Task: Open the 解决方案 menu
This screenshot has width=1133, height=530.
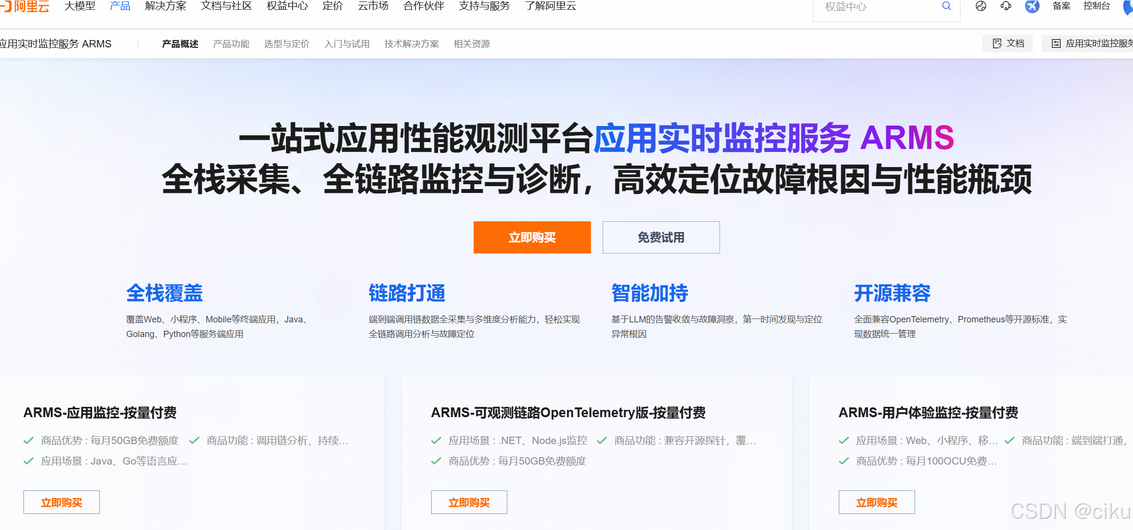Action: click(x=166, y=6)
